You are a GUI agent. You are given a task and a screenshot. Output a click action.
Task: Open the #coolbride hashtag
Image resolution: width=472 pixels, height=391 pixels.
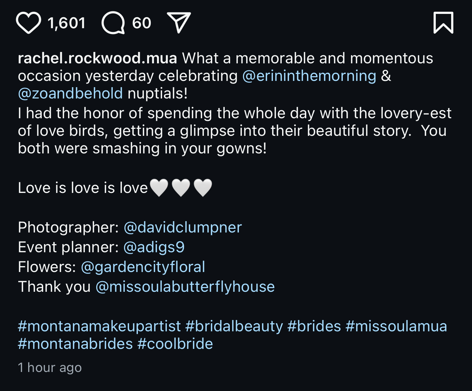point(175,344)
